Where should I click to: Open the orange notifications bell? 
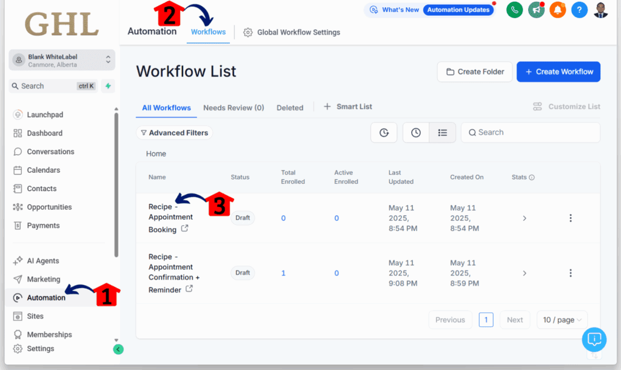point(558,10)
